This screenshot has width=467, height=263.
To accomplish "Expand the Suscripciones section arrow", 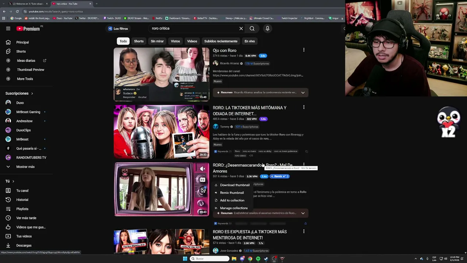I will [32, 94].
